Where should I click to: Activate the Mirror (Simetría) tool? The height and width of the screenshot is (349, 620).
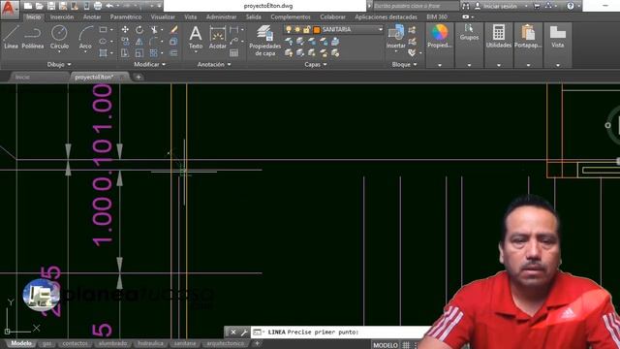tap(139, 41)
